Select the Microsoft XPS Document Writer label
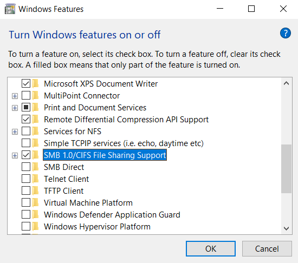The image size is (298, 263). (101, 84)
